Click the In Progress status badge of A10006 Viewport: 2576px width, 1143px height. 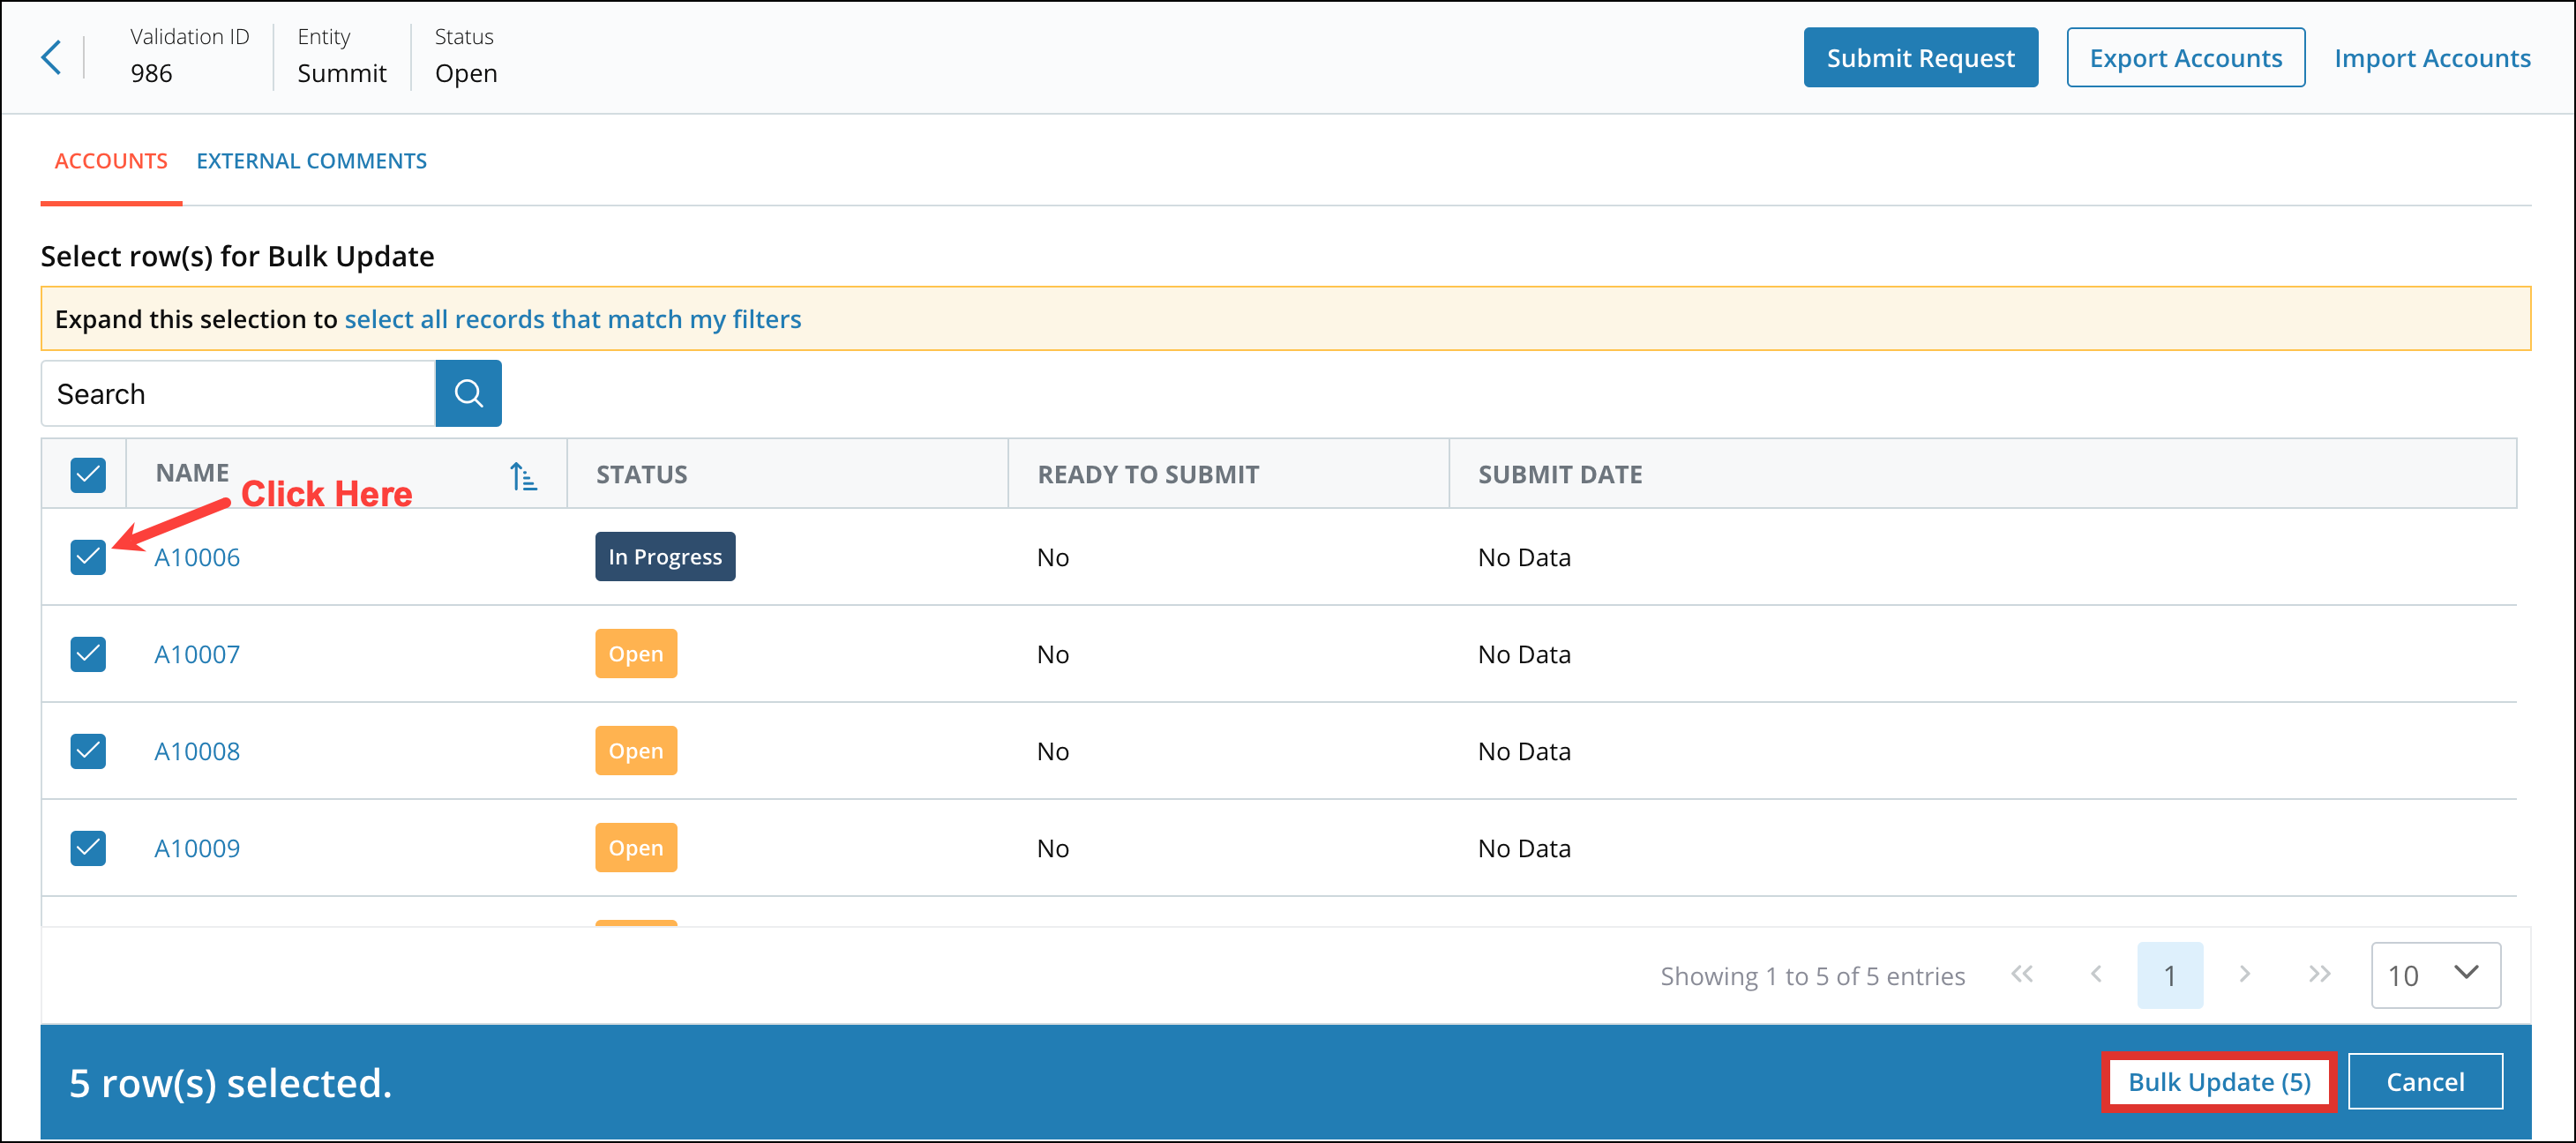665,557
